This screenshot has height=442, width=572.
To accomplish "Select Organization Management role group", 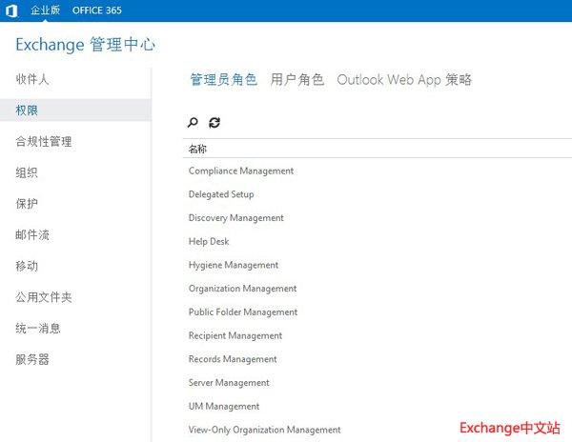I will tap(243, 289).
